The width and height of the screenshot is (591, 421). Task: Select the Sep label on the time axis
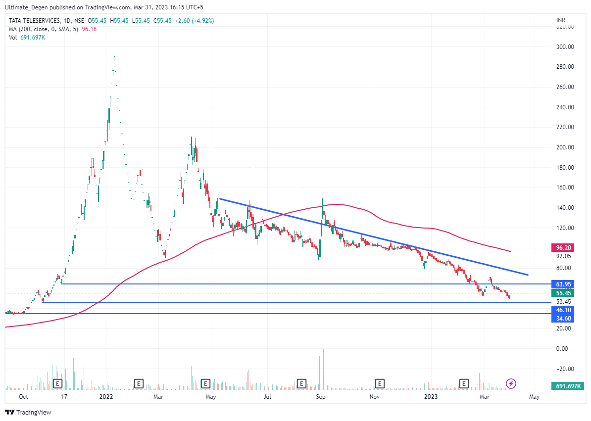point(321,397)
